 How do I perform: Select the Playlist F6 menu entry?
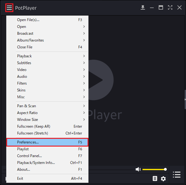pyautogui.click(x=47, y=149)
